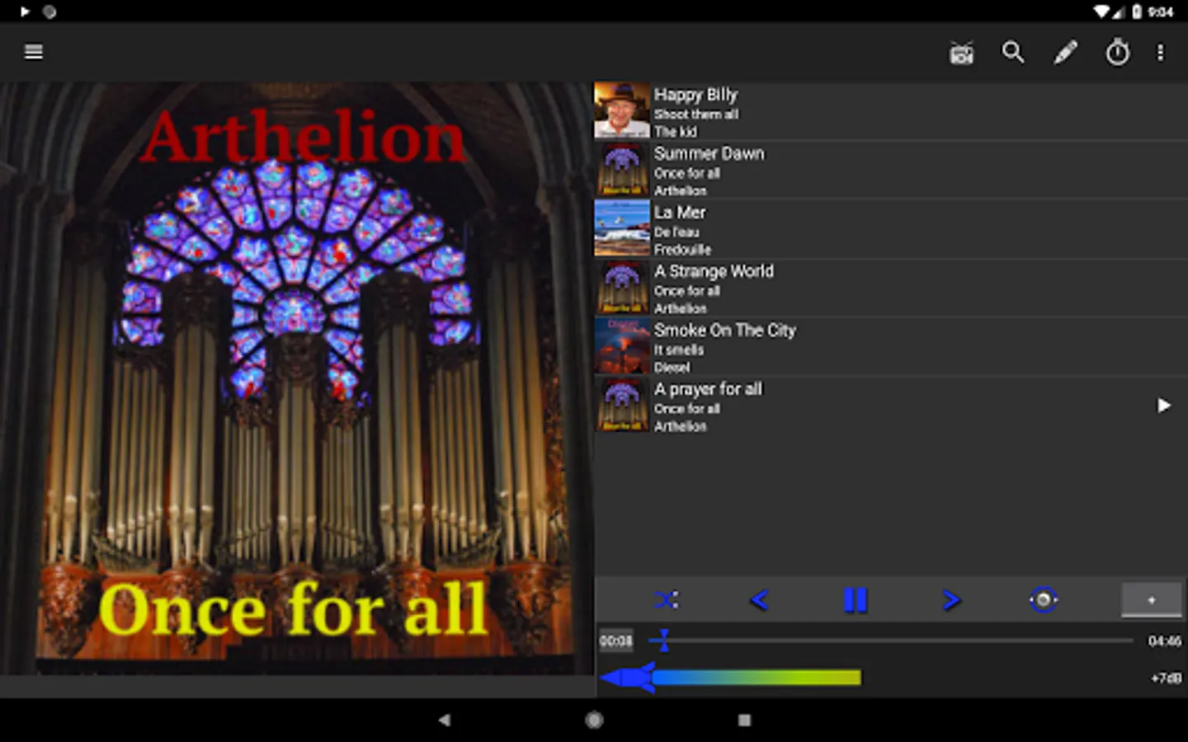Tap the Wi-Fi icon in status bar

pyautogui.click(x=1101, y=12)
